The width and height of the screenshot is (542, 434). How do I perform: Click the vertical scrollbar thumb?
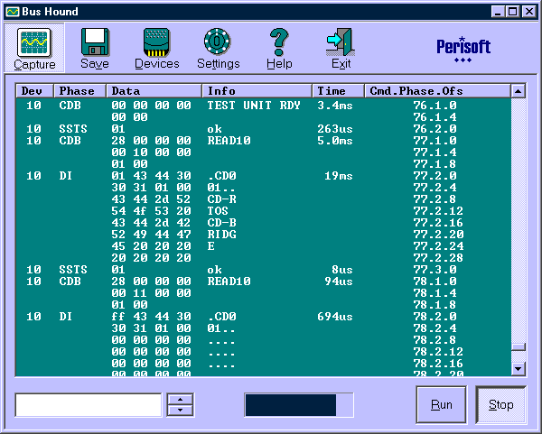pos(519,346)
